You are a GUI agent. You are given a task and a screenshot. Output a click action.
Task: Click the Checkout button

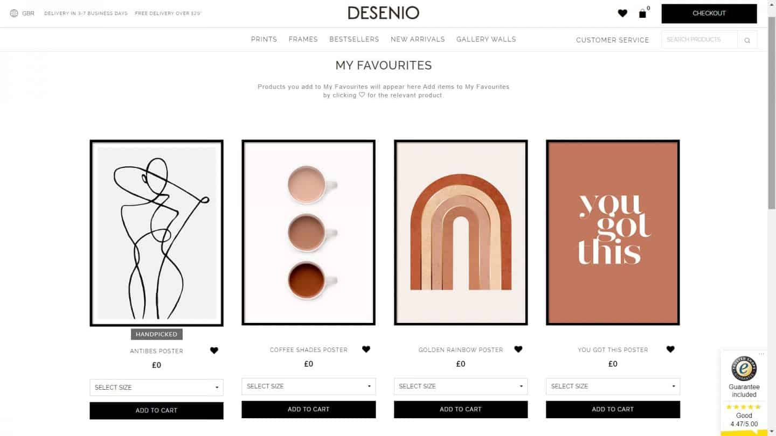709,13
